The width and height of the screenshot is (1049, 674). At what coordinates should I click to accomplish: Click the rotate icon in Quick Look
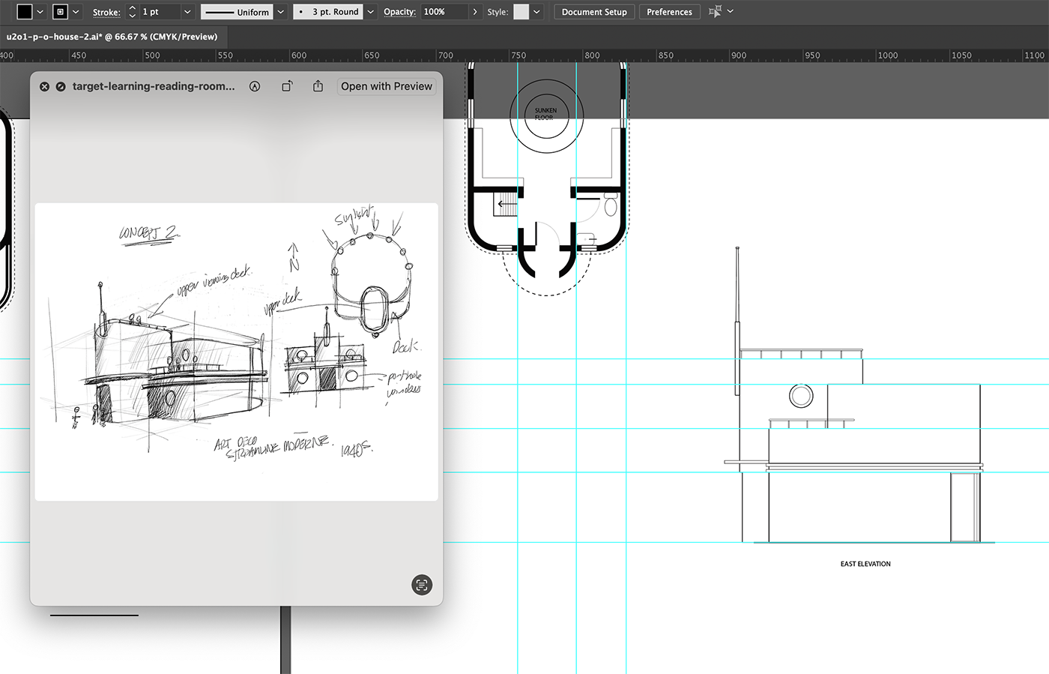[287, 86]
